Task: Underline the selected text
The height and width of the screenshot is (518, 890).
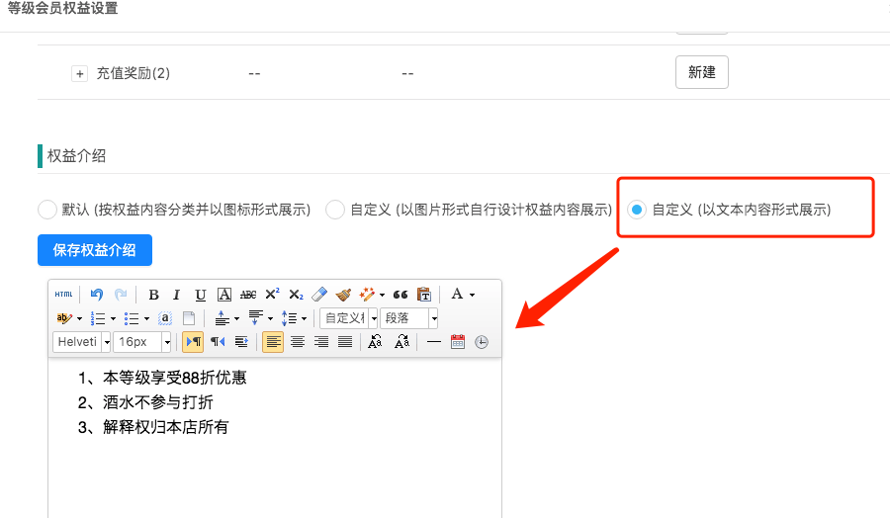Action: (201, 295)
